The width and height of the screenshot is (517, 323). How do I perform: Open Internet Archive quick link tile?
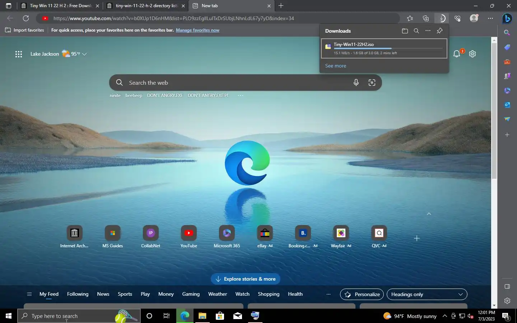pos(74,237)
